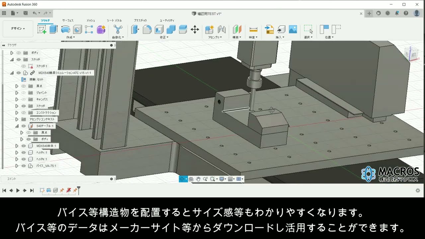Image resolution: width=425 pixels, height=239 pixels.
Task: Switch to the ソリッド tab
Action: [45, 20]
